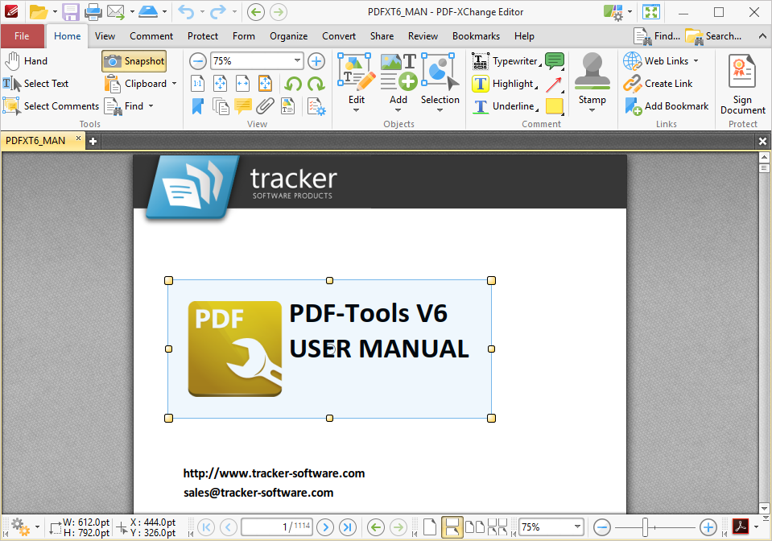The height and width of the screenshot is (541, 772).
Task: Open the Sign Document tool
Action: tap(741, 83)
